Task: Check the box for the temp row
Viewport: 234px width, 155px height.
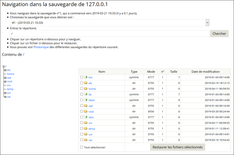Action: tap(82, 129)
